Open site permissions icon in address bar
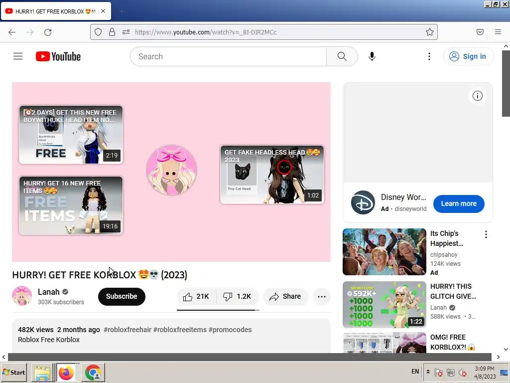510x383 pixels. [x=126, y=32]
